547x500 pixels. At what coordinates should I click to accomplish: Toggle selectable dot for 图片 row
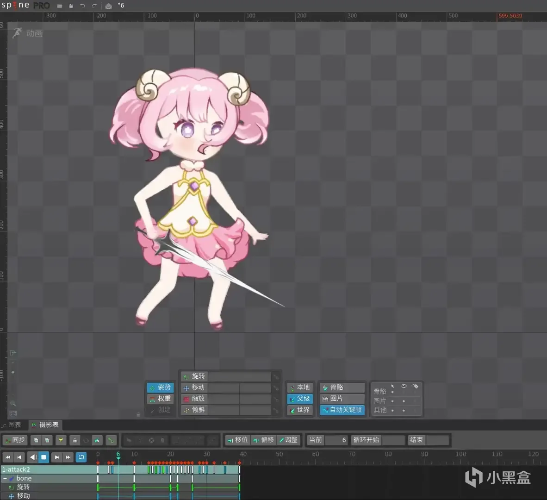coord(392,401)
